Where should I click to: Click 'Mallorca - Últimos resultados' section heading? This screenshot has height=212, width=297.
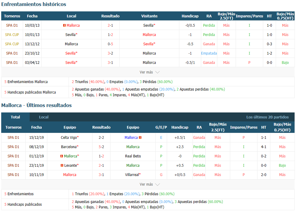[36, 105]
